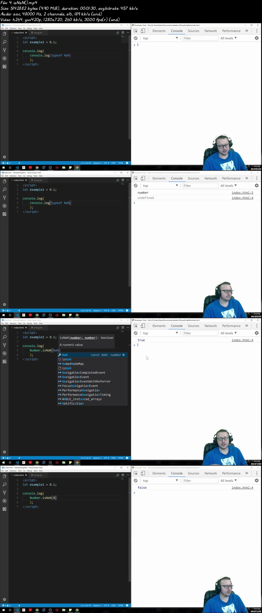262x613 pixels.
Task: Choose FocusNavigationEvent suggestion
Action: click(x=92, y=386)
